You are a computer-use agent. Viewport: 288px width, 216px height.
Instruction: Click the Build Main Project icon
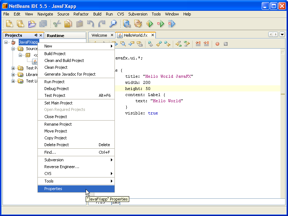(x=127, y=24)
